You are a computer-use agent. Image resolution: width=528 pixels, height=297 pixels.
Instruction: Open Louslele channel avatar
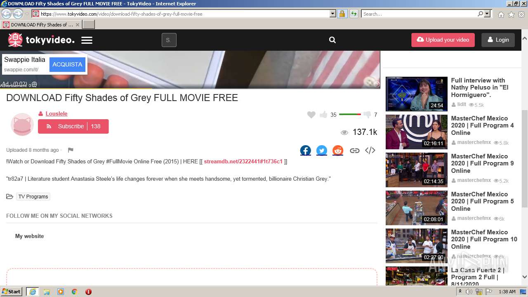pyautogui.click(x=22, y=124)
